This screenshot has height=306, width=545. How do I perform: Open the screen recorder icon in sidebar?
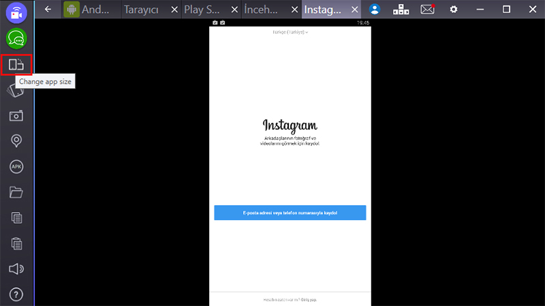point(16,13)
